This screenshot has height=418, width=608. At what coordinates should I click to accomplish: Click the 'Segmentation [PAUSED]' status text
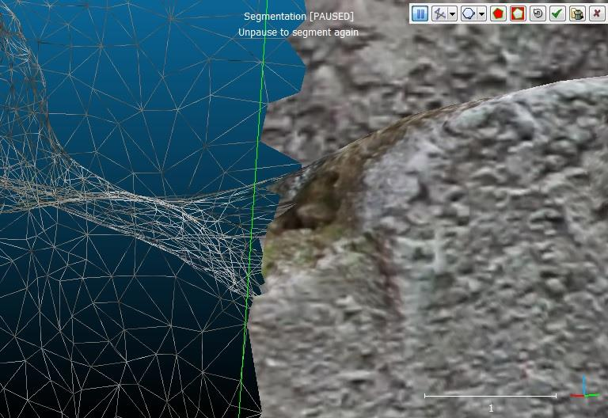(x=298, y=17)
